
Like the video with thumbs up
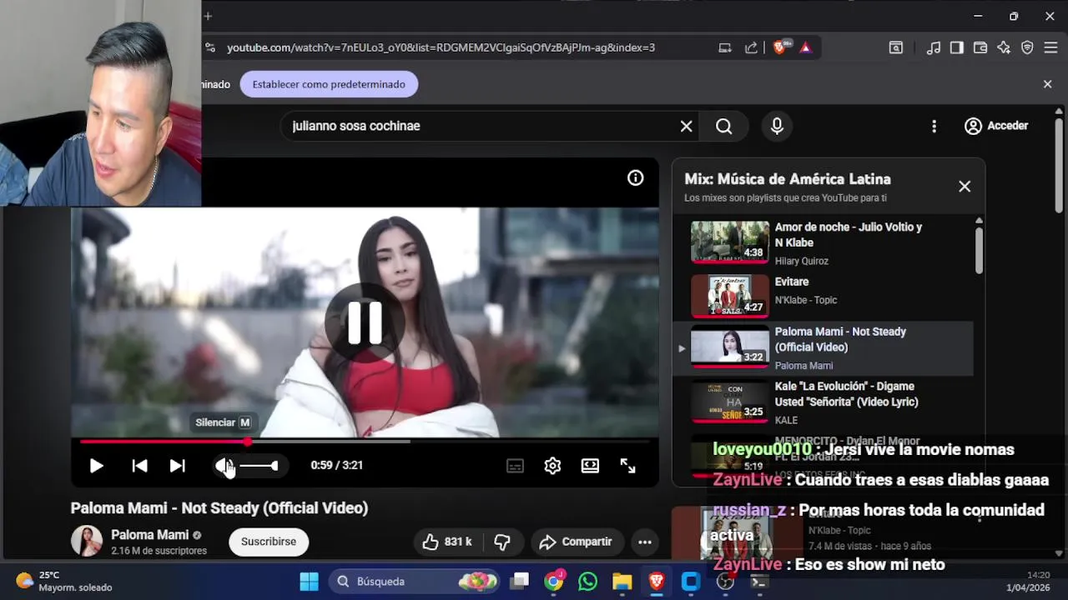[x=446, y=542]
